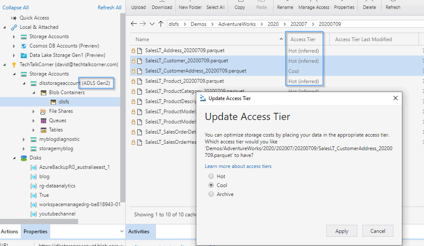The height and width of the screenshot is (246, 424).
Task: Select the Archive access tier option
Action: pyautogui.click(x=211, y=194)
